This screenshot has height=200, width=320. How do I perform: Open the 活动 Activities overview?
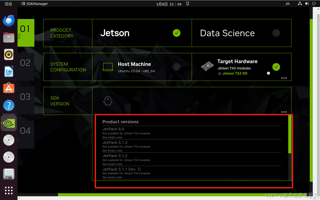8,4
